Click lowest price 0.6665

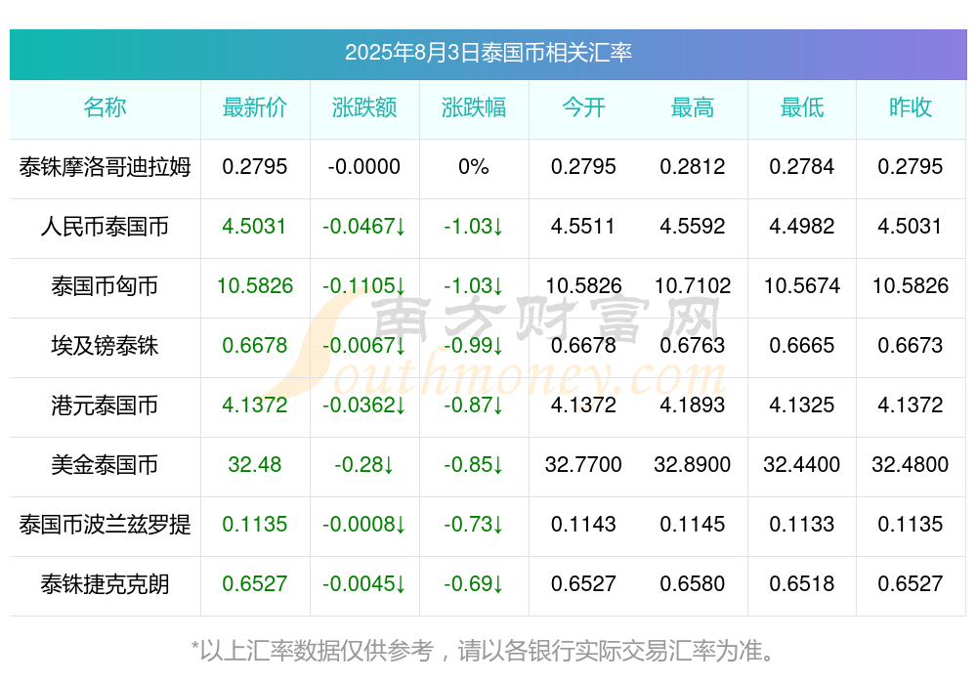[802, 345]
